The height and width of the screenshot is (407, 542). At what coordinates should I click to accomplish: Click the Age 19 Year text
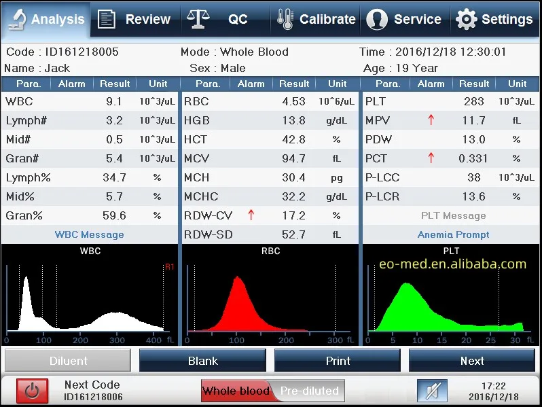[401, 68]
